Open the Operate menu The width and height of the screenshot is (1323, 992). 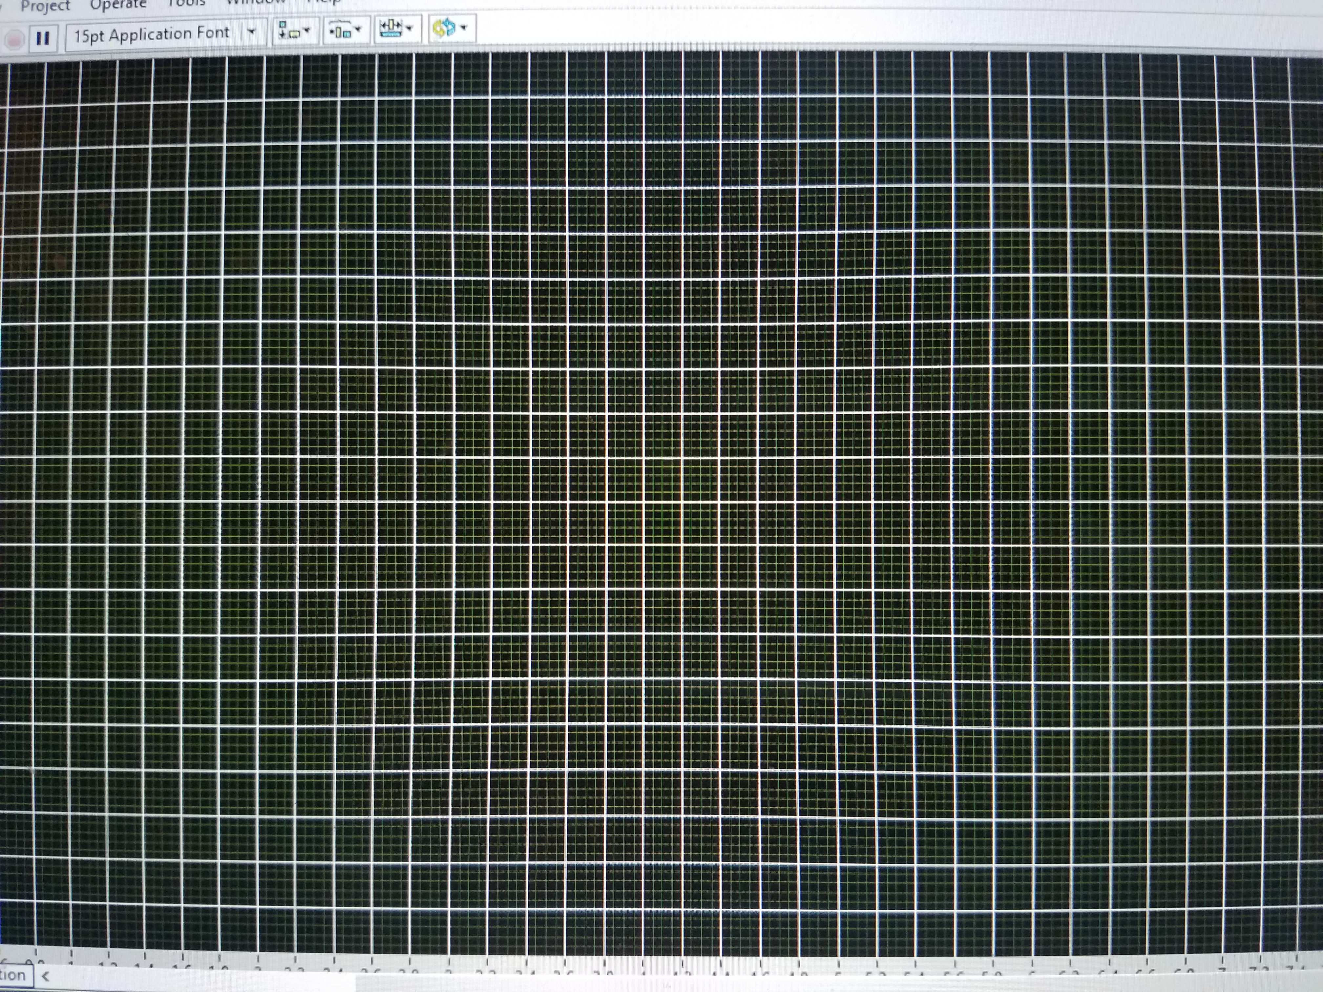coord(118,5)
